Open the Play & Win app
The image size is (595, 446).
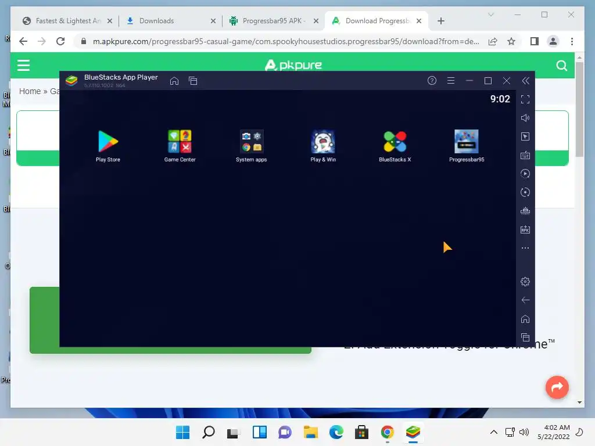click(323, 146)
